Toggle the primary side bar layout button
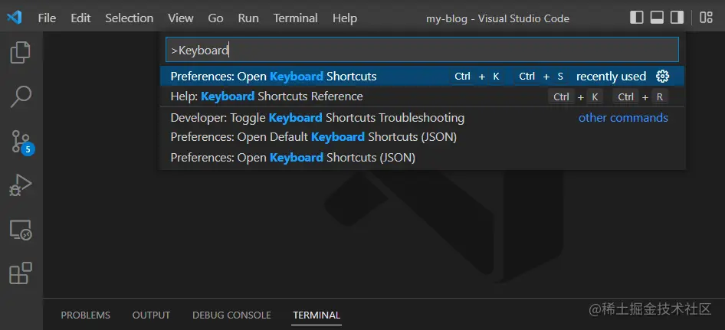 637,18
